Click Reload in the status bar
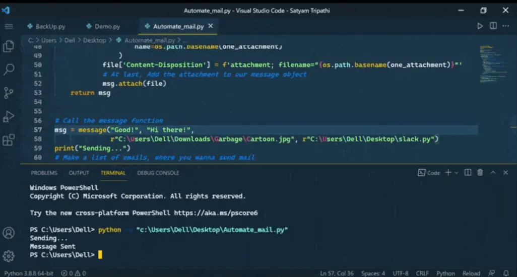Screen dimensions: 517x277 tap(471, 273)
